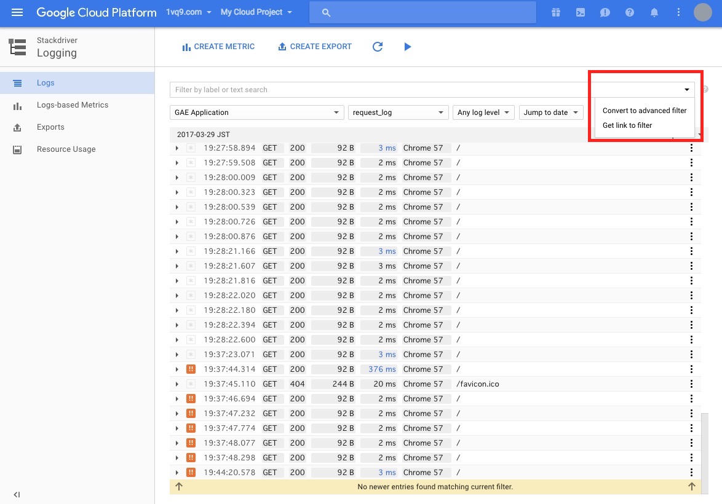Star the 19:28:22.600 log entry

(191, 340)
